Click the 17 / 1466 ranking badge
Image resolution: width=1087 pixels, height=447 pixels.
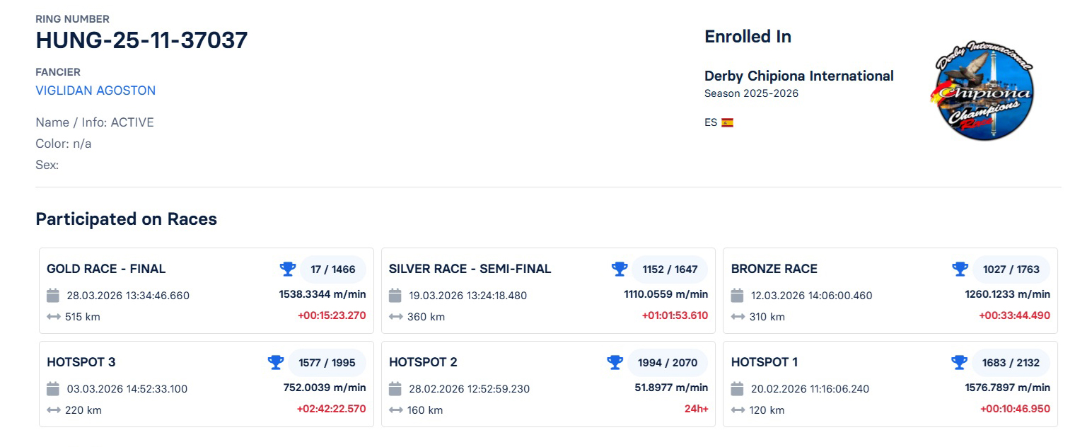(332, 269)
